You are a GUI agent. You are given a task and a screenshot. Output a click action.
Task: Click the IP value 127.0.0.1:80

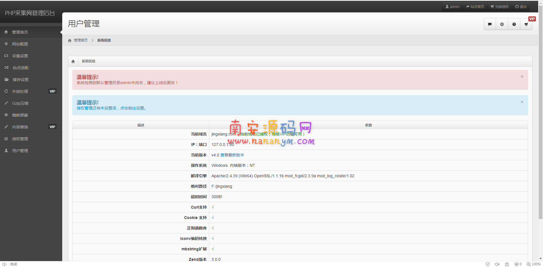223,145
